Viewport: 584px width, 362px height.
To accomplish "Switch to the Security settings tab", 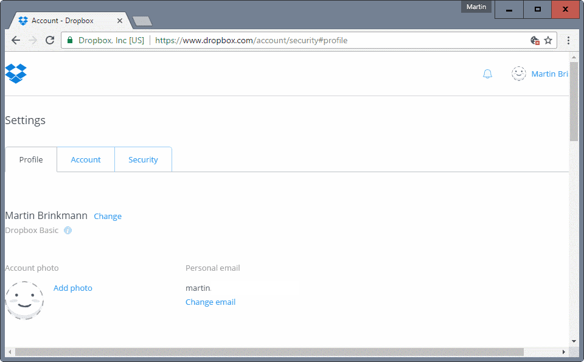I will [x=143, y=160].
